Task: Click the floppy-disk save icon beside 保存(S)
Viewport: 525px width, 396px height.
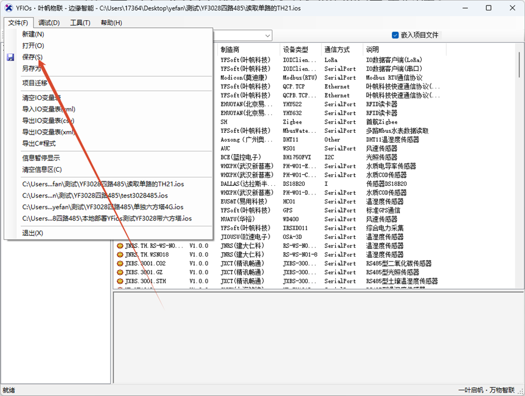Action: point(10,57)
